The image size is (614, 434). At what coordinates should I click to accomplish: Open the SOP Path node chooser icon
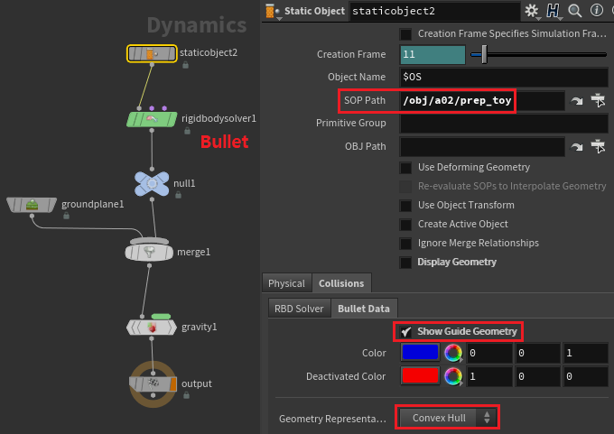tap(598, 100)
